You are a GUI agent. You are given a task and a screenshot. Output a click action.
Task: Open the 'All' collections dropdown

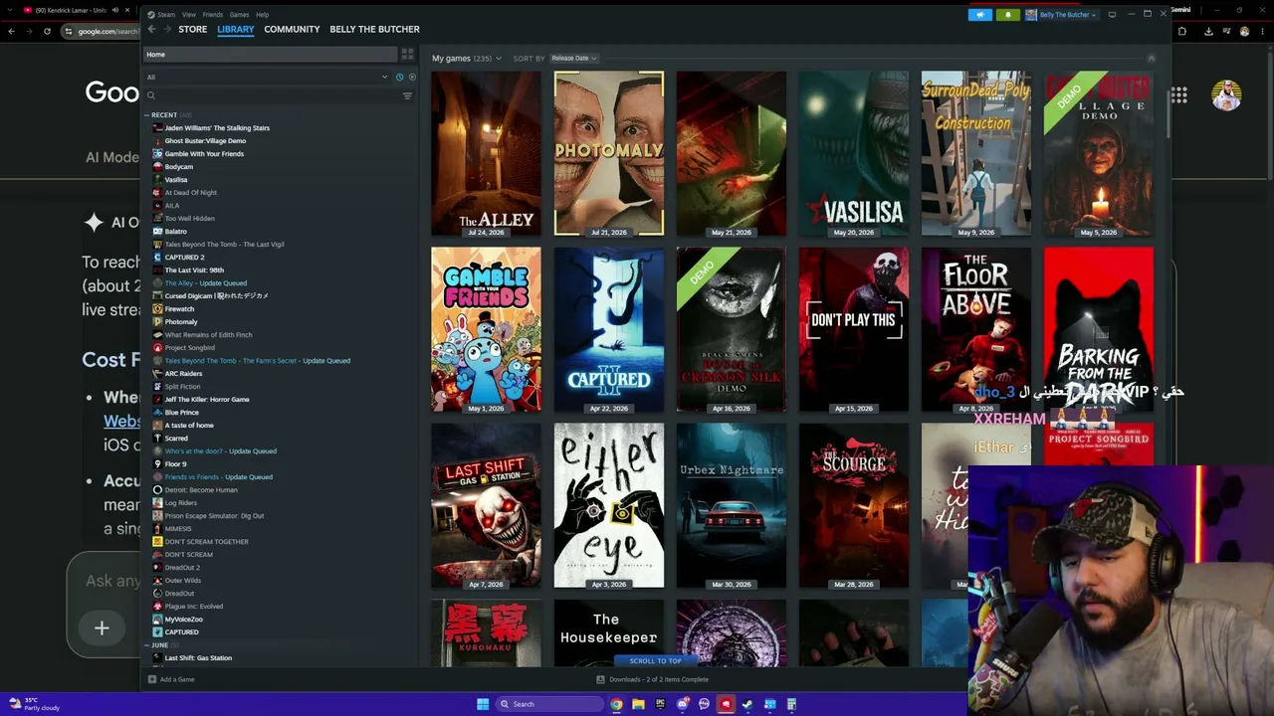point(268,78)
